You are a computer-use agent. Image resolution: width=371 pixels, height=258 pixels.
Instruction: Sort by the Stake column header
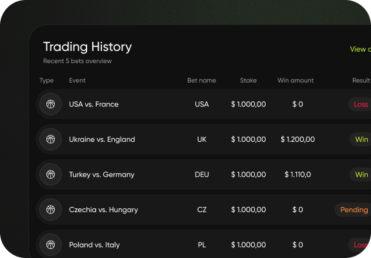tap(248, 81)
